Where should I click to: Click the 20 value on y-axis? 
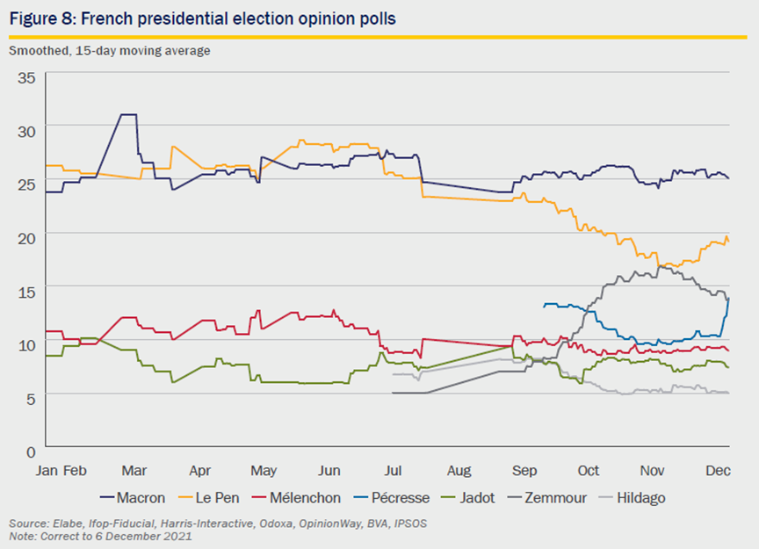click(x=27, y=239)
